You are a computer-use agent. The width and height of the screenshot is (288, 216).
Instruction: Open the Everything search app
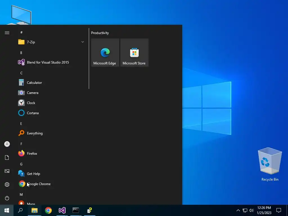click(51, 133)
